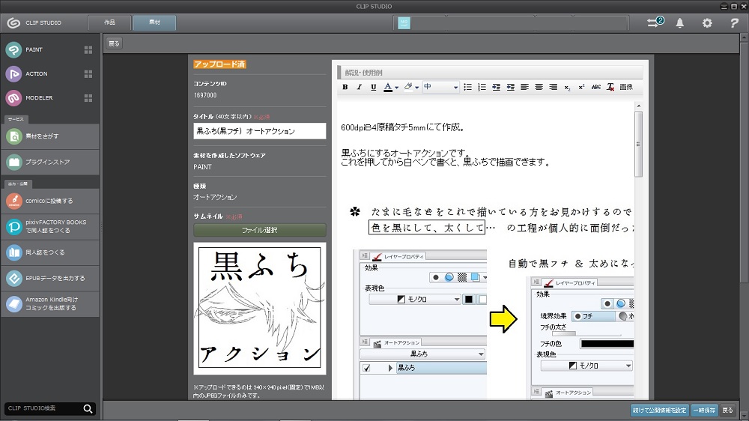This screenshot has width=749, height=421.
Task: Click the search magnifier icon
Action: tap(88, 408)
